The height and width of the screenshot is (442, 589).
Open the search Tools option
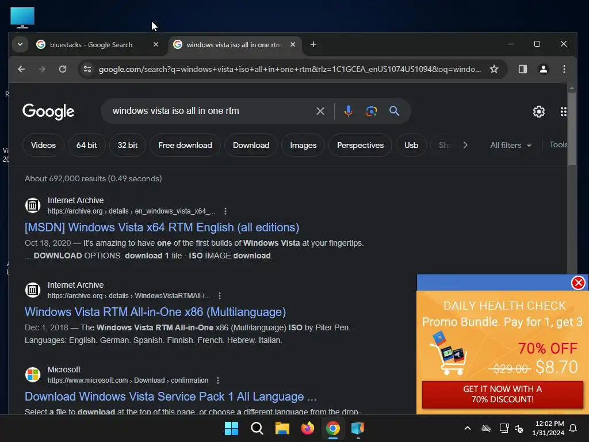coord(558,144)
